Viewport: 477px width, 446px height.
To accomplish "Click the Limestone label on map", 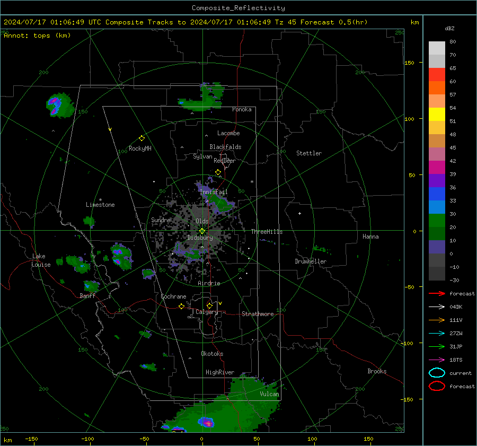I will 100,205.
